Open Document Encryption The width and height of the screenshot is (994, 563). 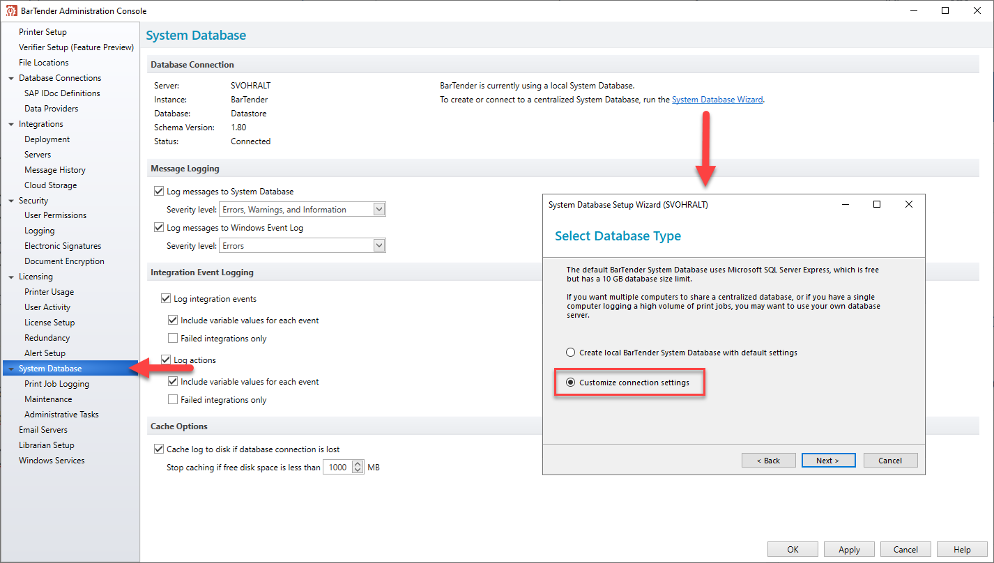pos(64,261)
